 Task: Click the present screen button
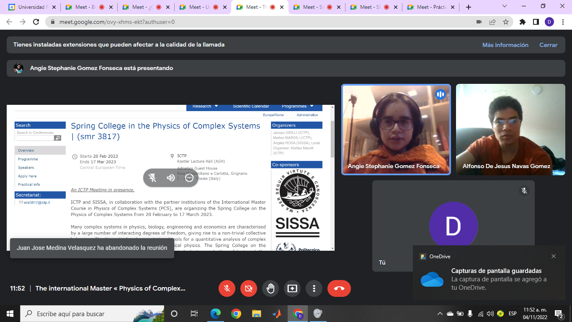point(292,288)
